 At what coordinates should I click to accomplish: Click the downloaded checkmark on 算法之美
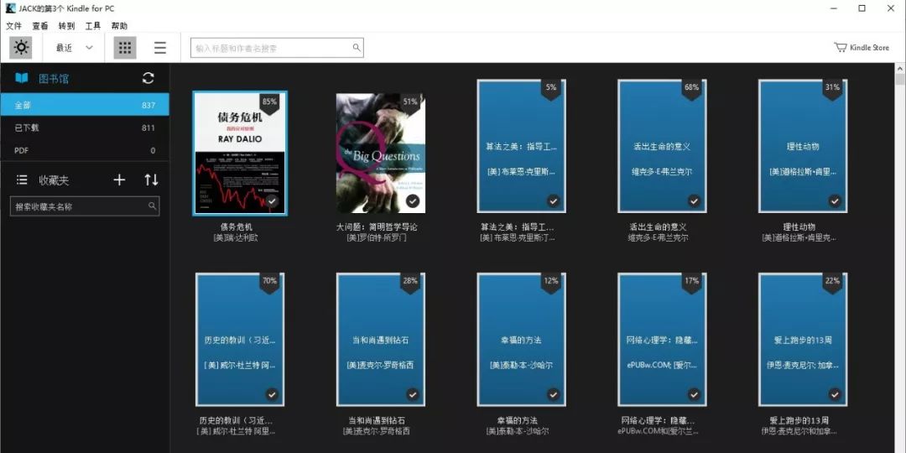553,201
